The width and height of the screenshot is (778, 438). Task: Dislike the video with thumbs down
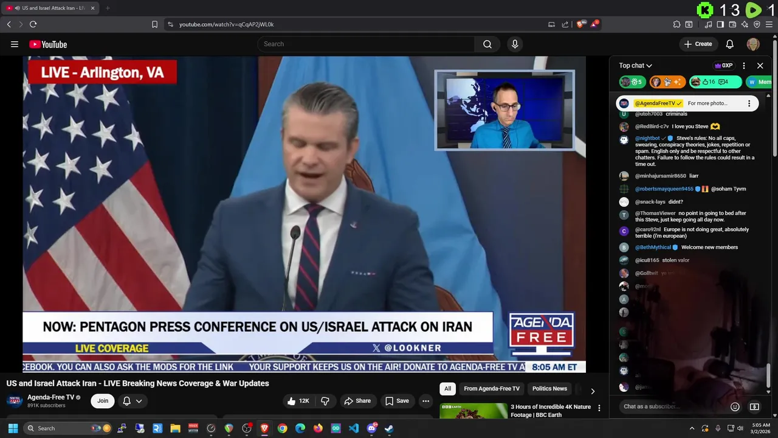[325, 401]
